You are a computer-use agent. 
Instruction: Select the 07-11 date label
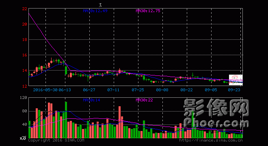tap(113, 90)
